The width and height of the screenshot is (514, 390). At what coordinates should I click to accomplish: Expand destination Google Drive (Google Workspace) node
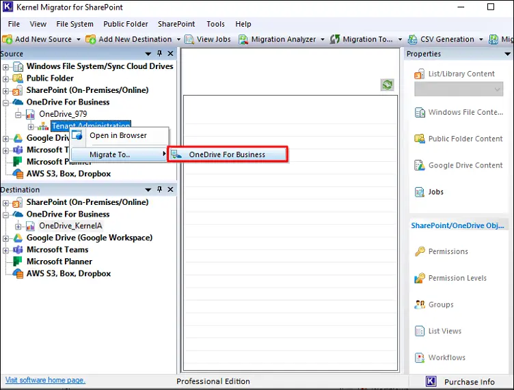tap(5, 238)
